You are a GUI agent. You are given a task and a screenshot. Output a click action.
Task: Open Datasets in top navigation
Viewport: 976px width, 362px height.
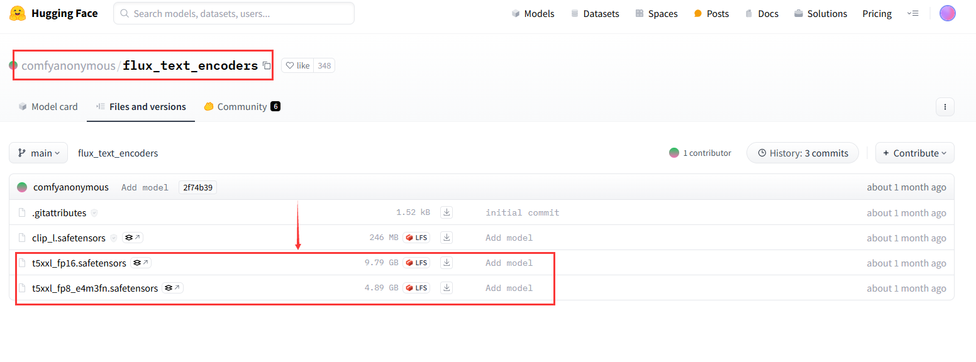click(x=594, y=14)
